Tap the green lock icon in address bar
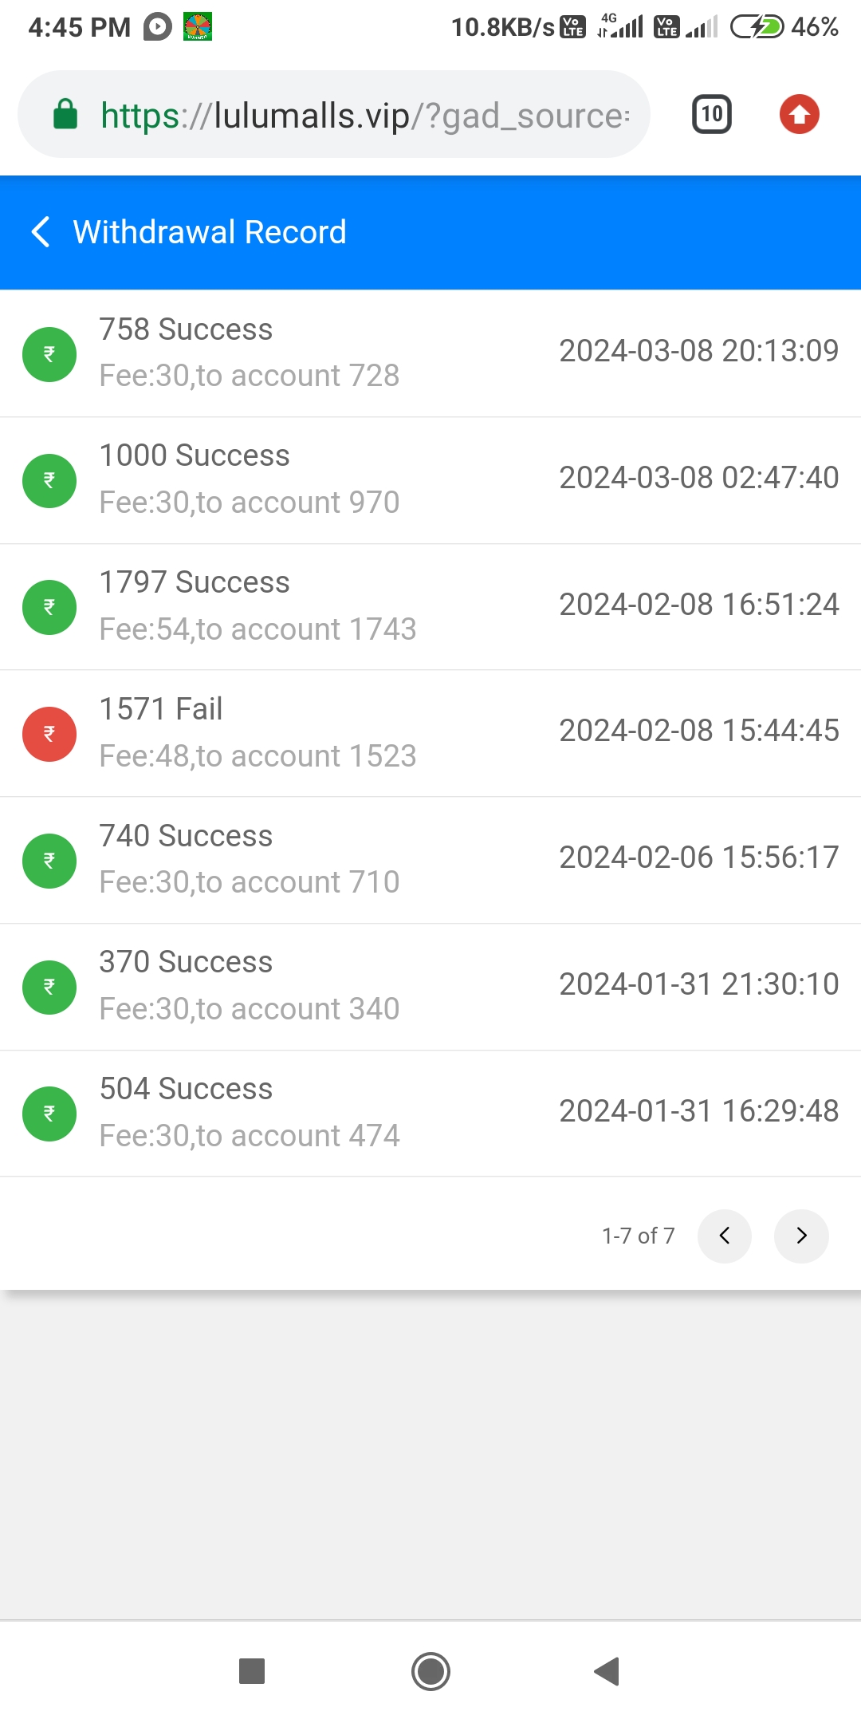 (x=65, y=115)
